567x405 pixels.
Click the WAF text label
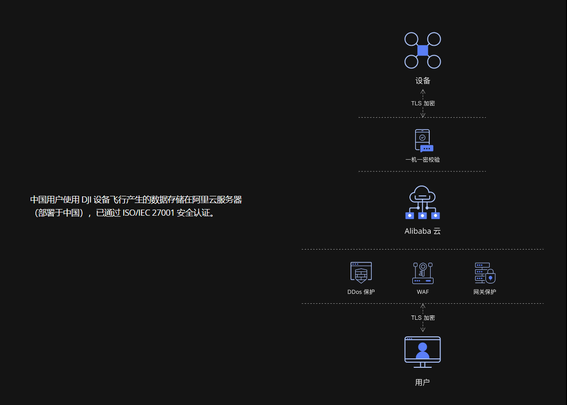point(423,292)
